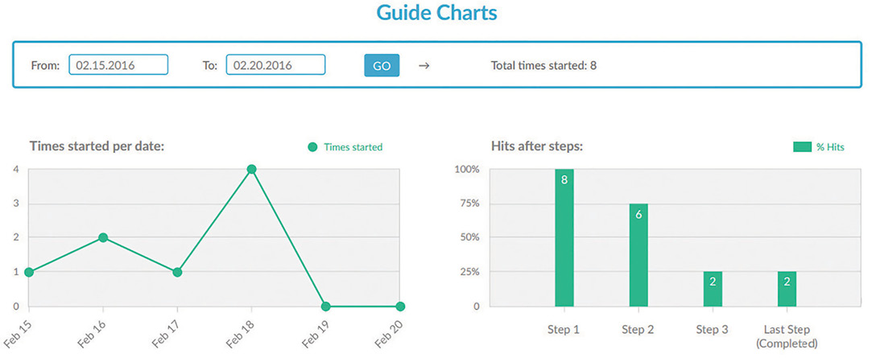Image resolution: width=876 pixels, height=358 pixels.
Task: Click the GO button
Action: (382, 65)
